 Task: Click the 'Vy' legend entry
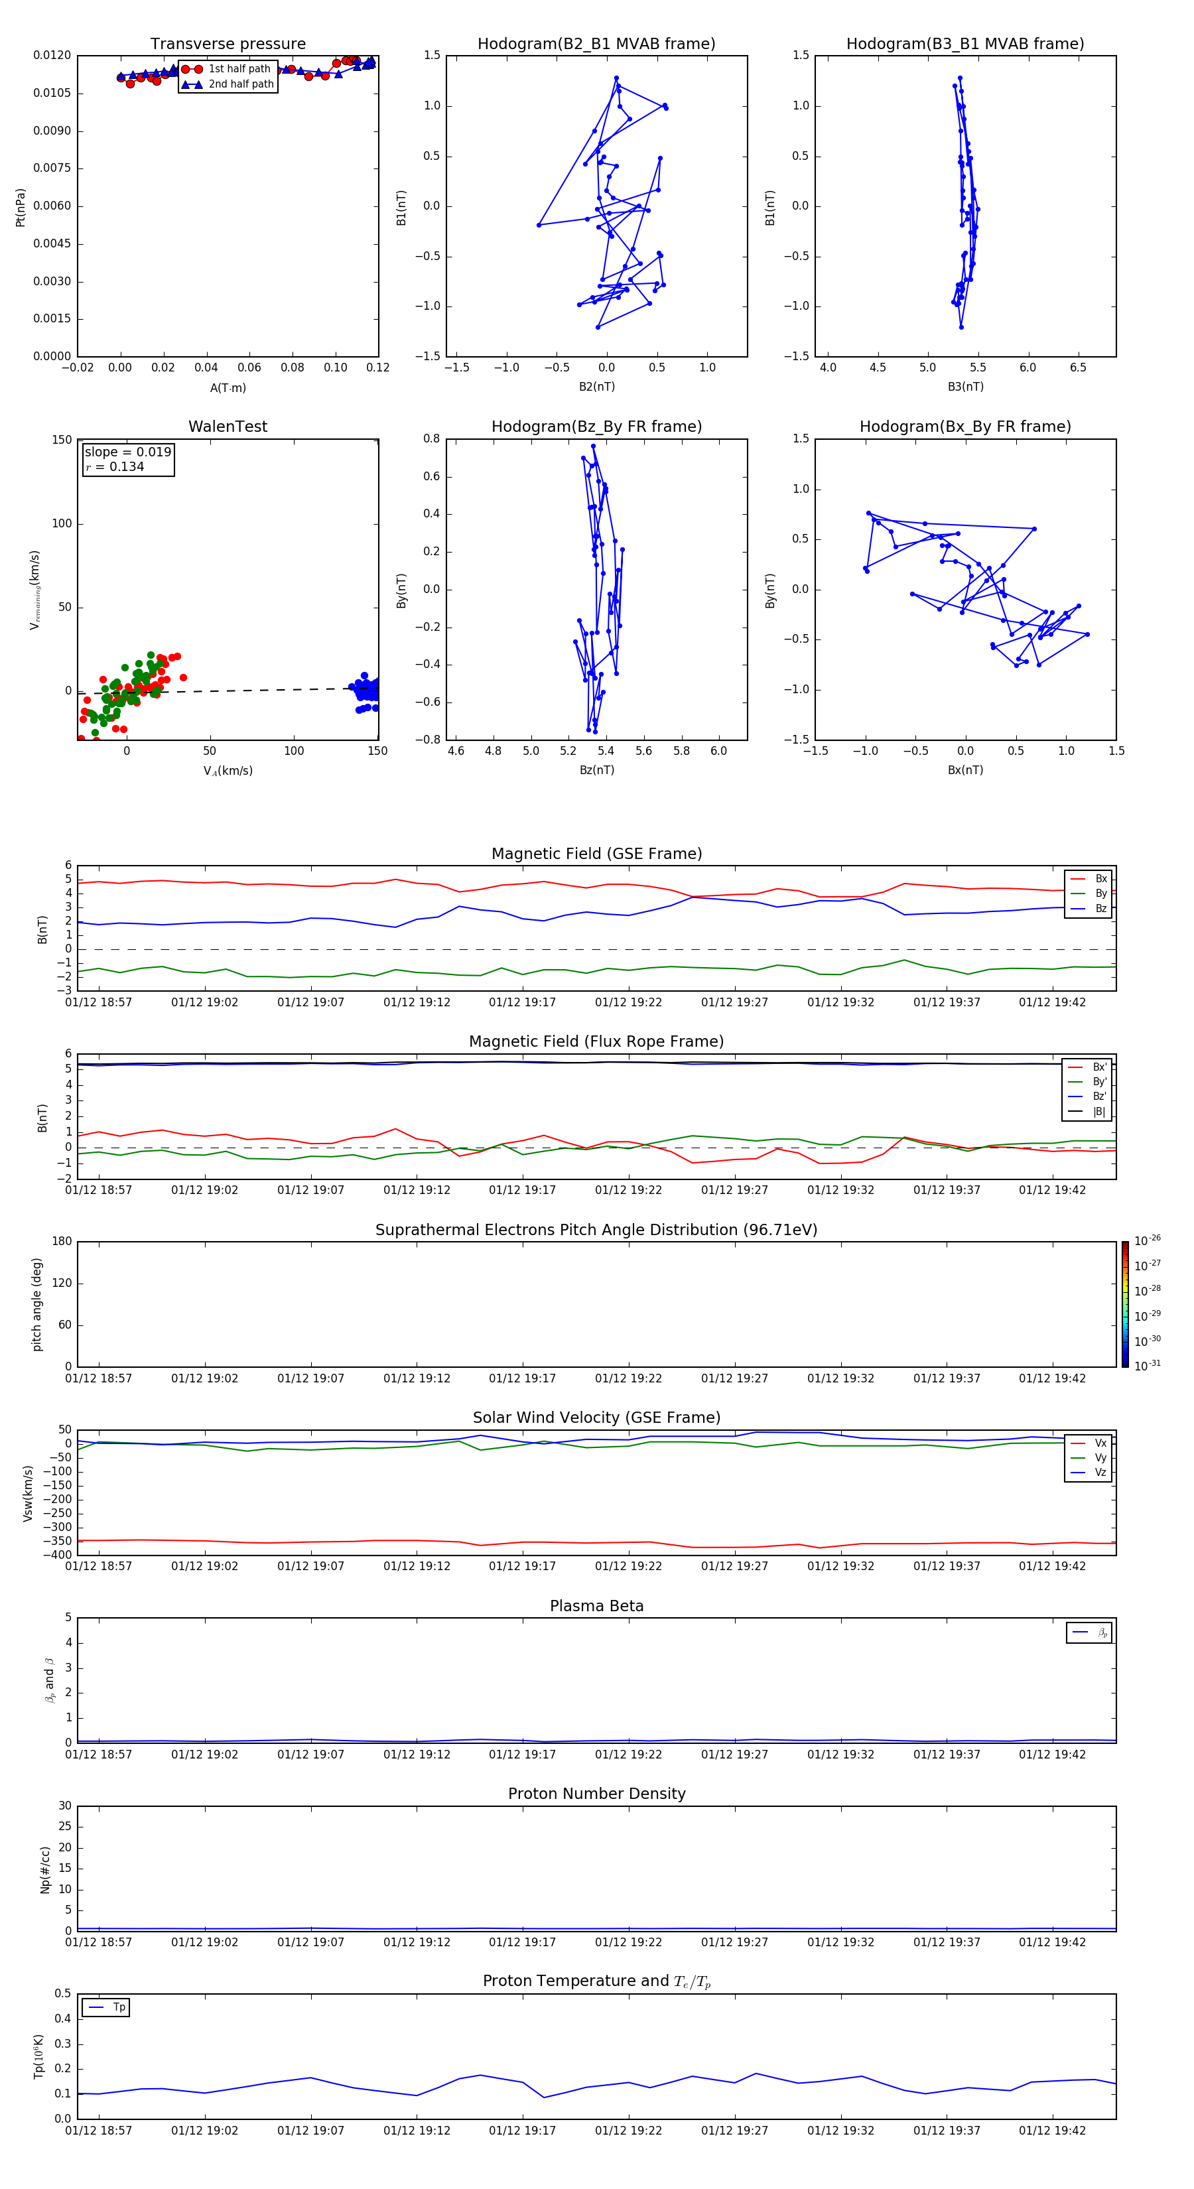1089,1457
